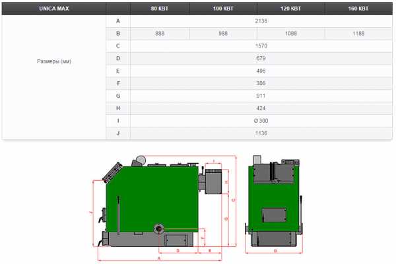Click dimension J value 1136

[261, 133]
